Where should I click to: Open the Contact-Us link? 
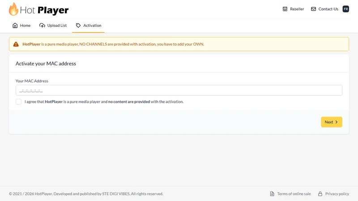tap(324, 9)
